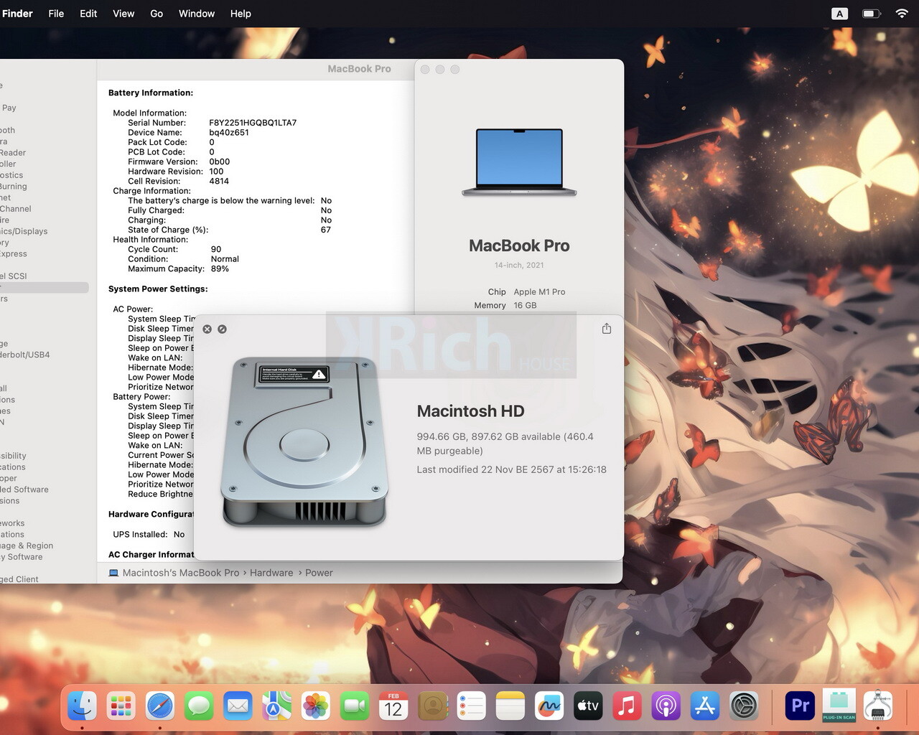The height and width of the screenshot is (735, 919).
Task: Open System Settings from Dock
Action: coord(744,706)
